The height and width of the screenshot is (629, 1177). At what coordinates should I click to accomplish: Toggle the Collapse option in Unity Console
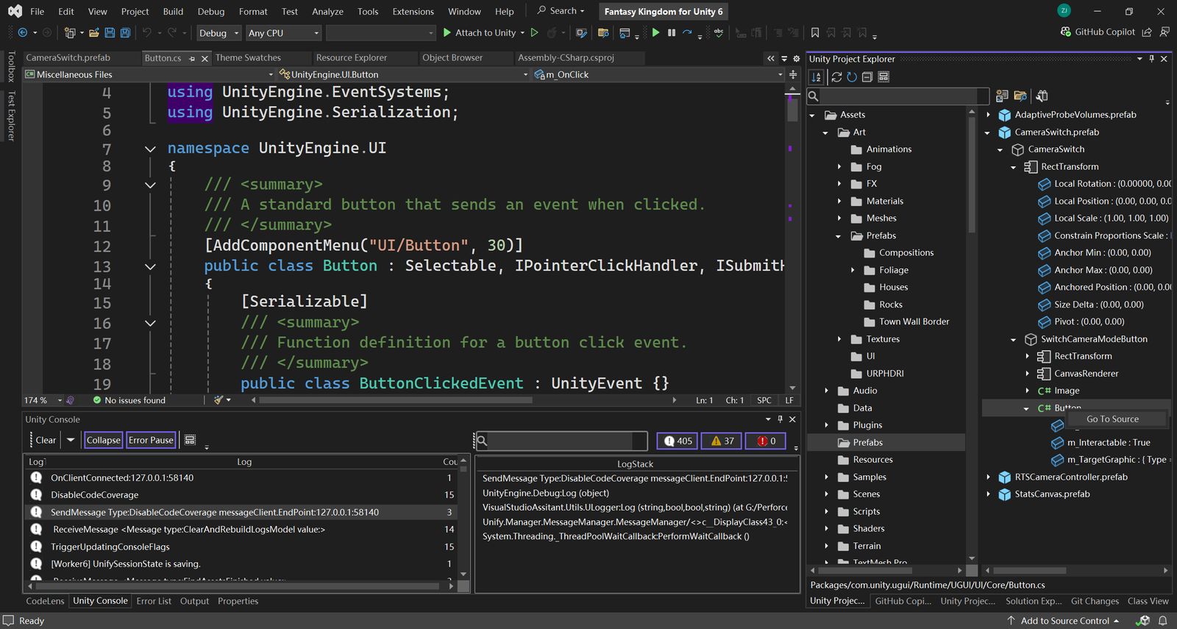pyautogui.click(x=103, y=440)
